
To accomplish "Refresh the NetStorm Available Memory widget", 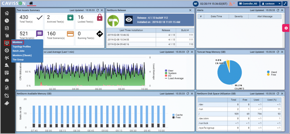I will (x=188, y=94).
